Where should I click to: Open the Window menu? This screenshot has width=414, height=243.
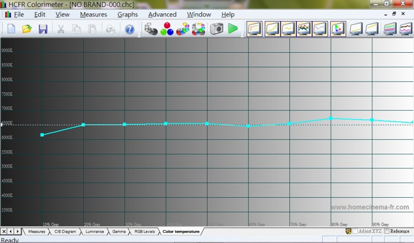coord(199,15)
